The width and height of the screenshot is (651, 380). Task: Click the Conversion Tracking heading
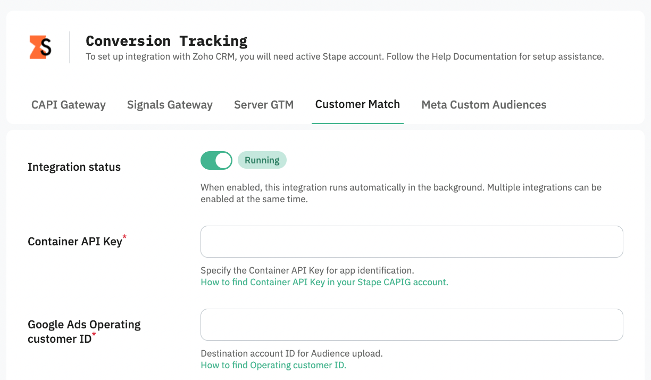166,40
